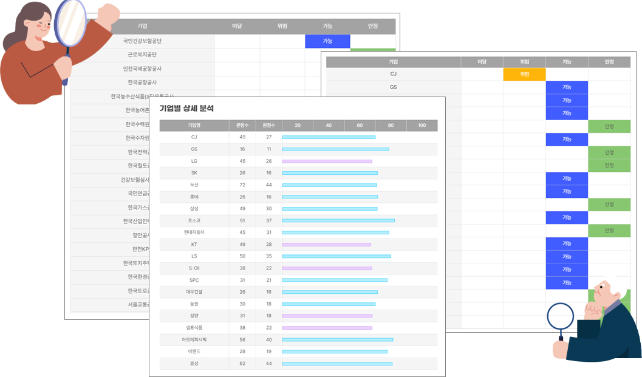Screen dimensions: 642x377
Task: Click the 포스코 company name
Action: click(x=194, y=220)
